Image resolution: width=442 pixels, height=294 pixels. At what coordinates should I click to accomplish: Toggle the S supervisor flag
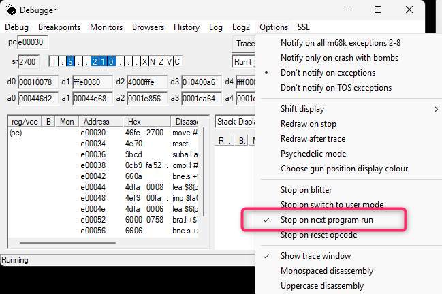(x=70, y=62)
